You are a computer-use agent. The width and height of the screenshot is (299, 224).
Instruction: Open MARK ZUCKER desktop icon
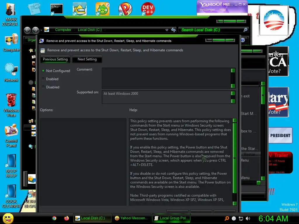pos(11,14)
